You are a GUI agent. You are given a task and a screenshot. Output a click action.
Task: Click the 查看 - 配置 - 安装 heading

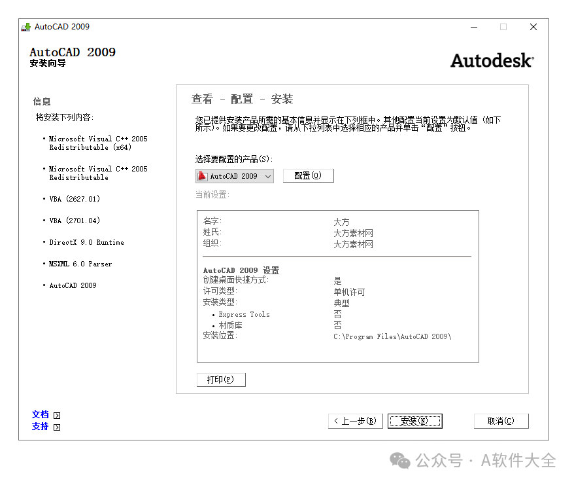[x=243, y=99]
